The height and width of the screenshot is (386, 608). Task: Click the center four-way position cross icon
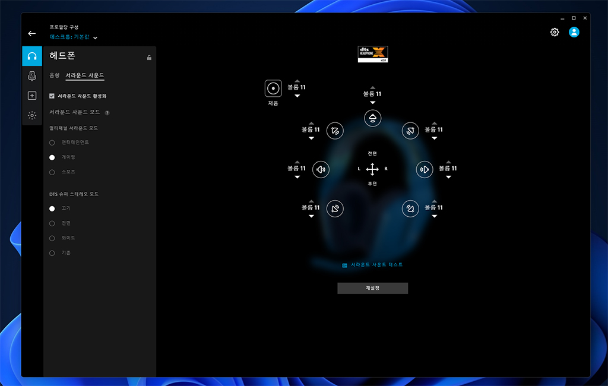point(372,169)
